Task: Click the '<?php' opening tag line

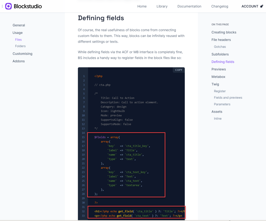Action: click(x=98, y=76)
